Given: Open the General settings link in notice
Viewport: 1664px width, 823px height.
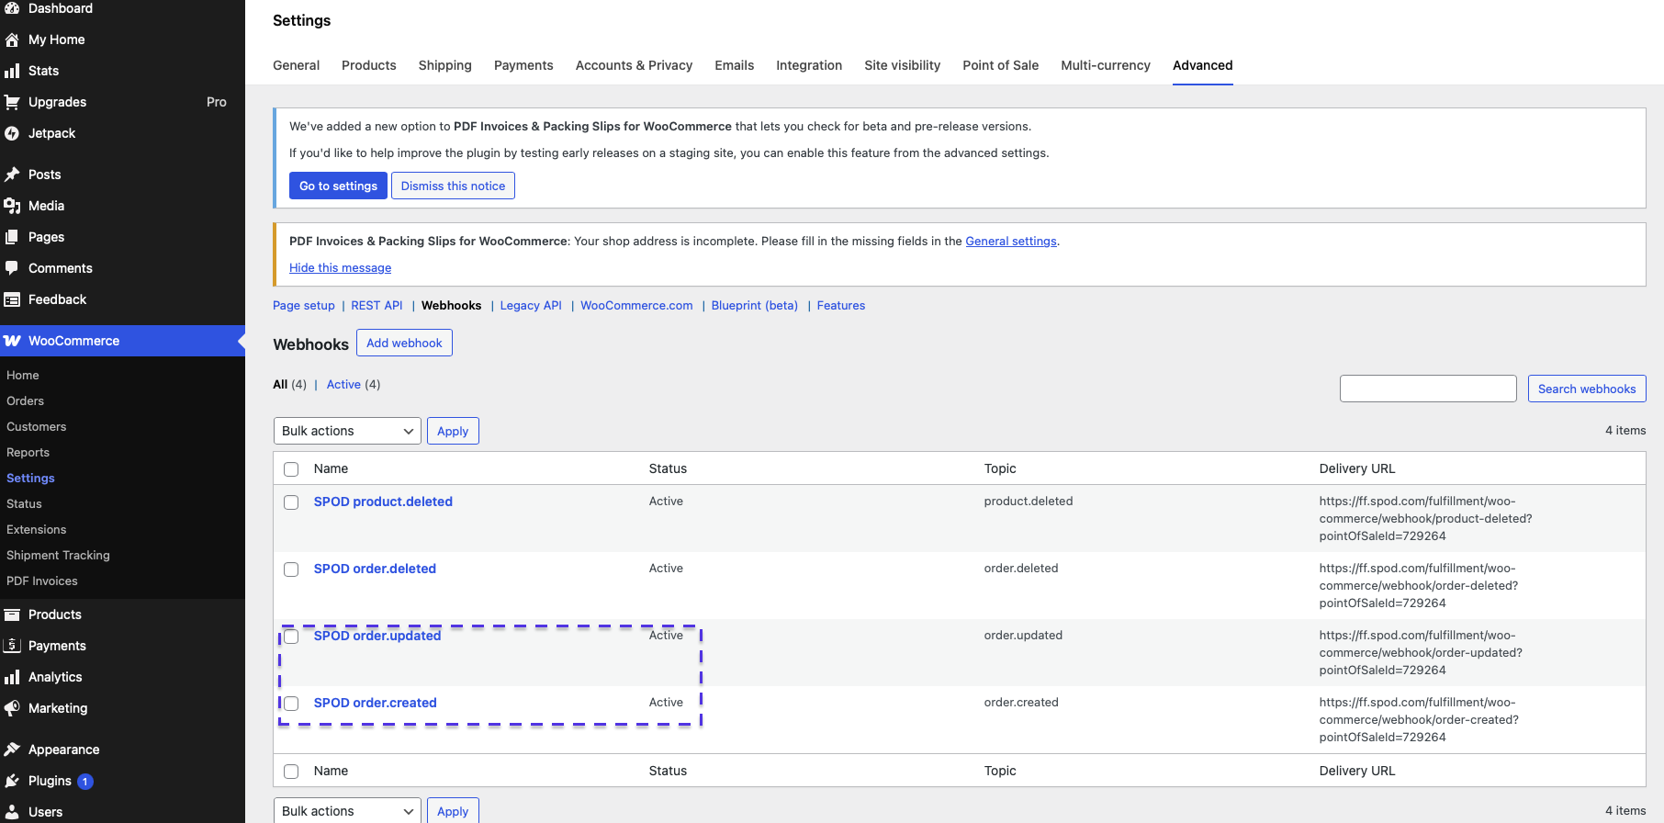Looking at the screenshot, I should (x=1011, y=241).
